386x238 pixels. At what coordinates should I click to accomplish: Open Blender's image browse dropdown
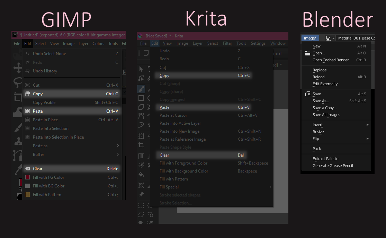(x=330, y=38)
